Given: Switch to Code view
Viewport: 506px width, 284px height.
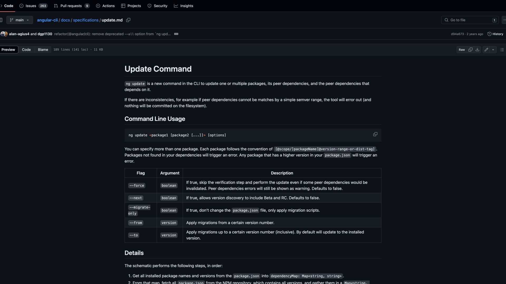Looking at the screenshot, I should (26, 50).
